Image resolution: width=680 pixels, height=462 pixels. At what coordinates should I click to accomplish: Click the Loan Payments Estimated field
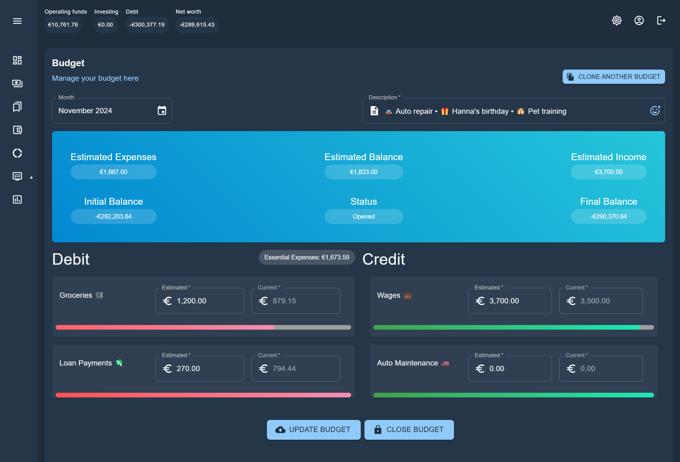point(204,369)
